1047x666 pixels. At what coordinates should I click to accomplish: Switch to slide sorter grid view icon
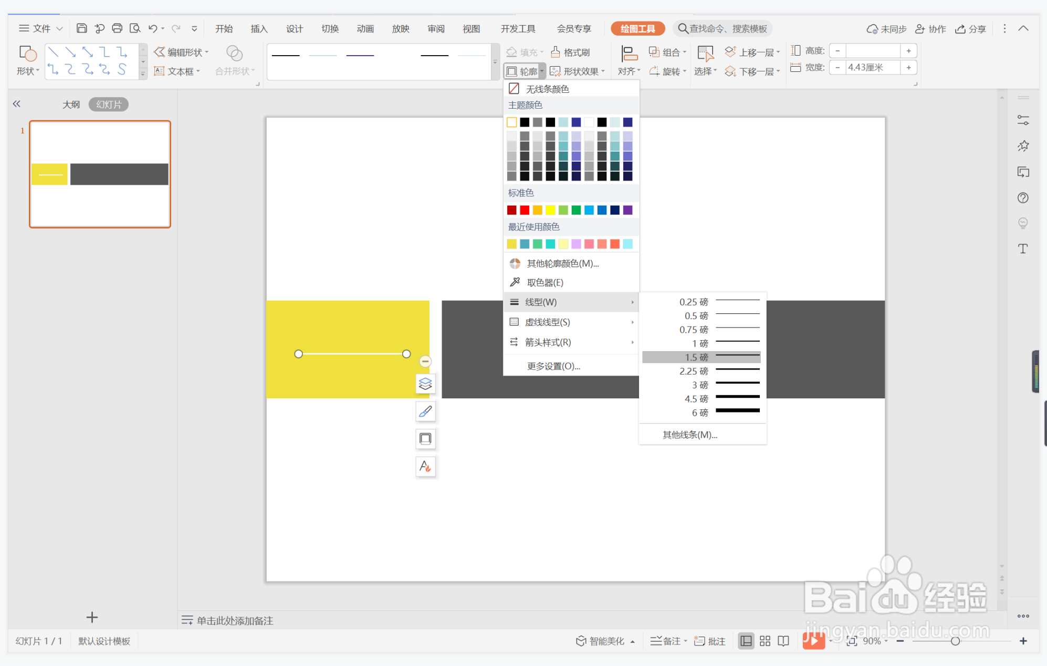(765, 641)
